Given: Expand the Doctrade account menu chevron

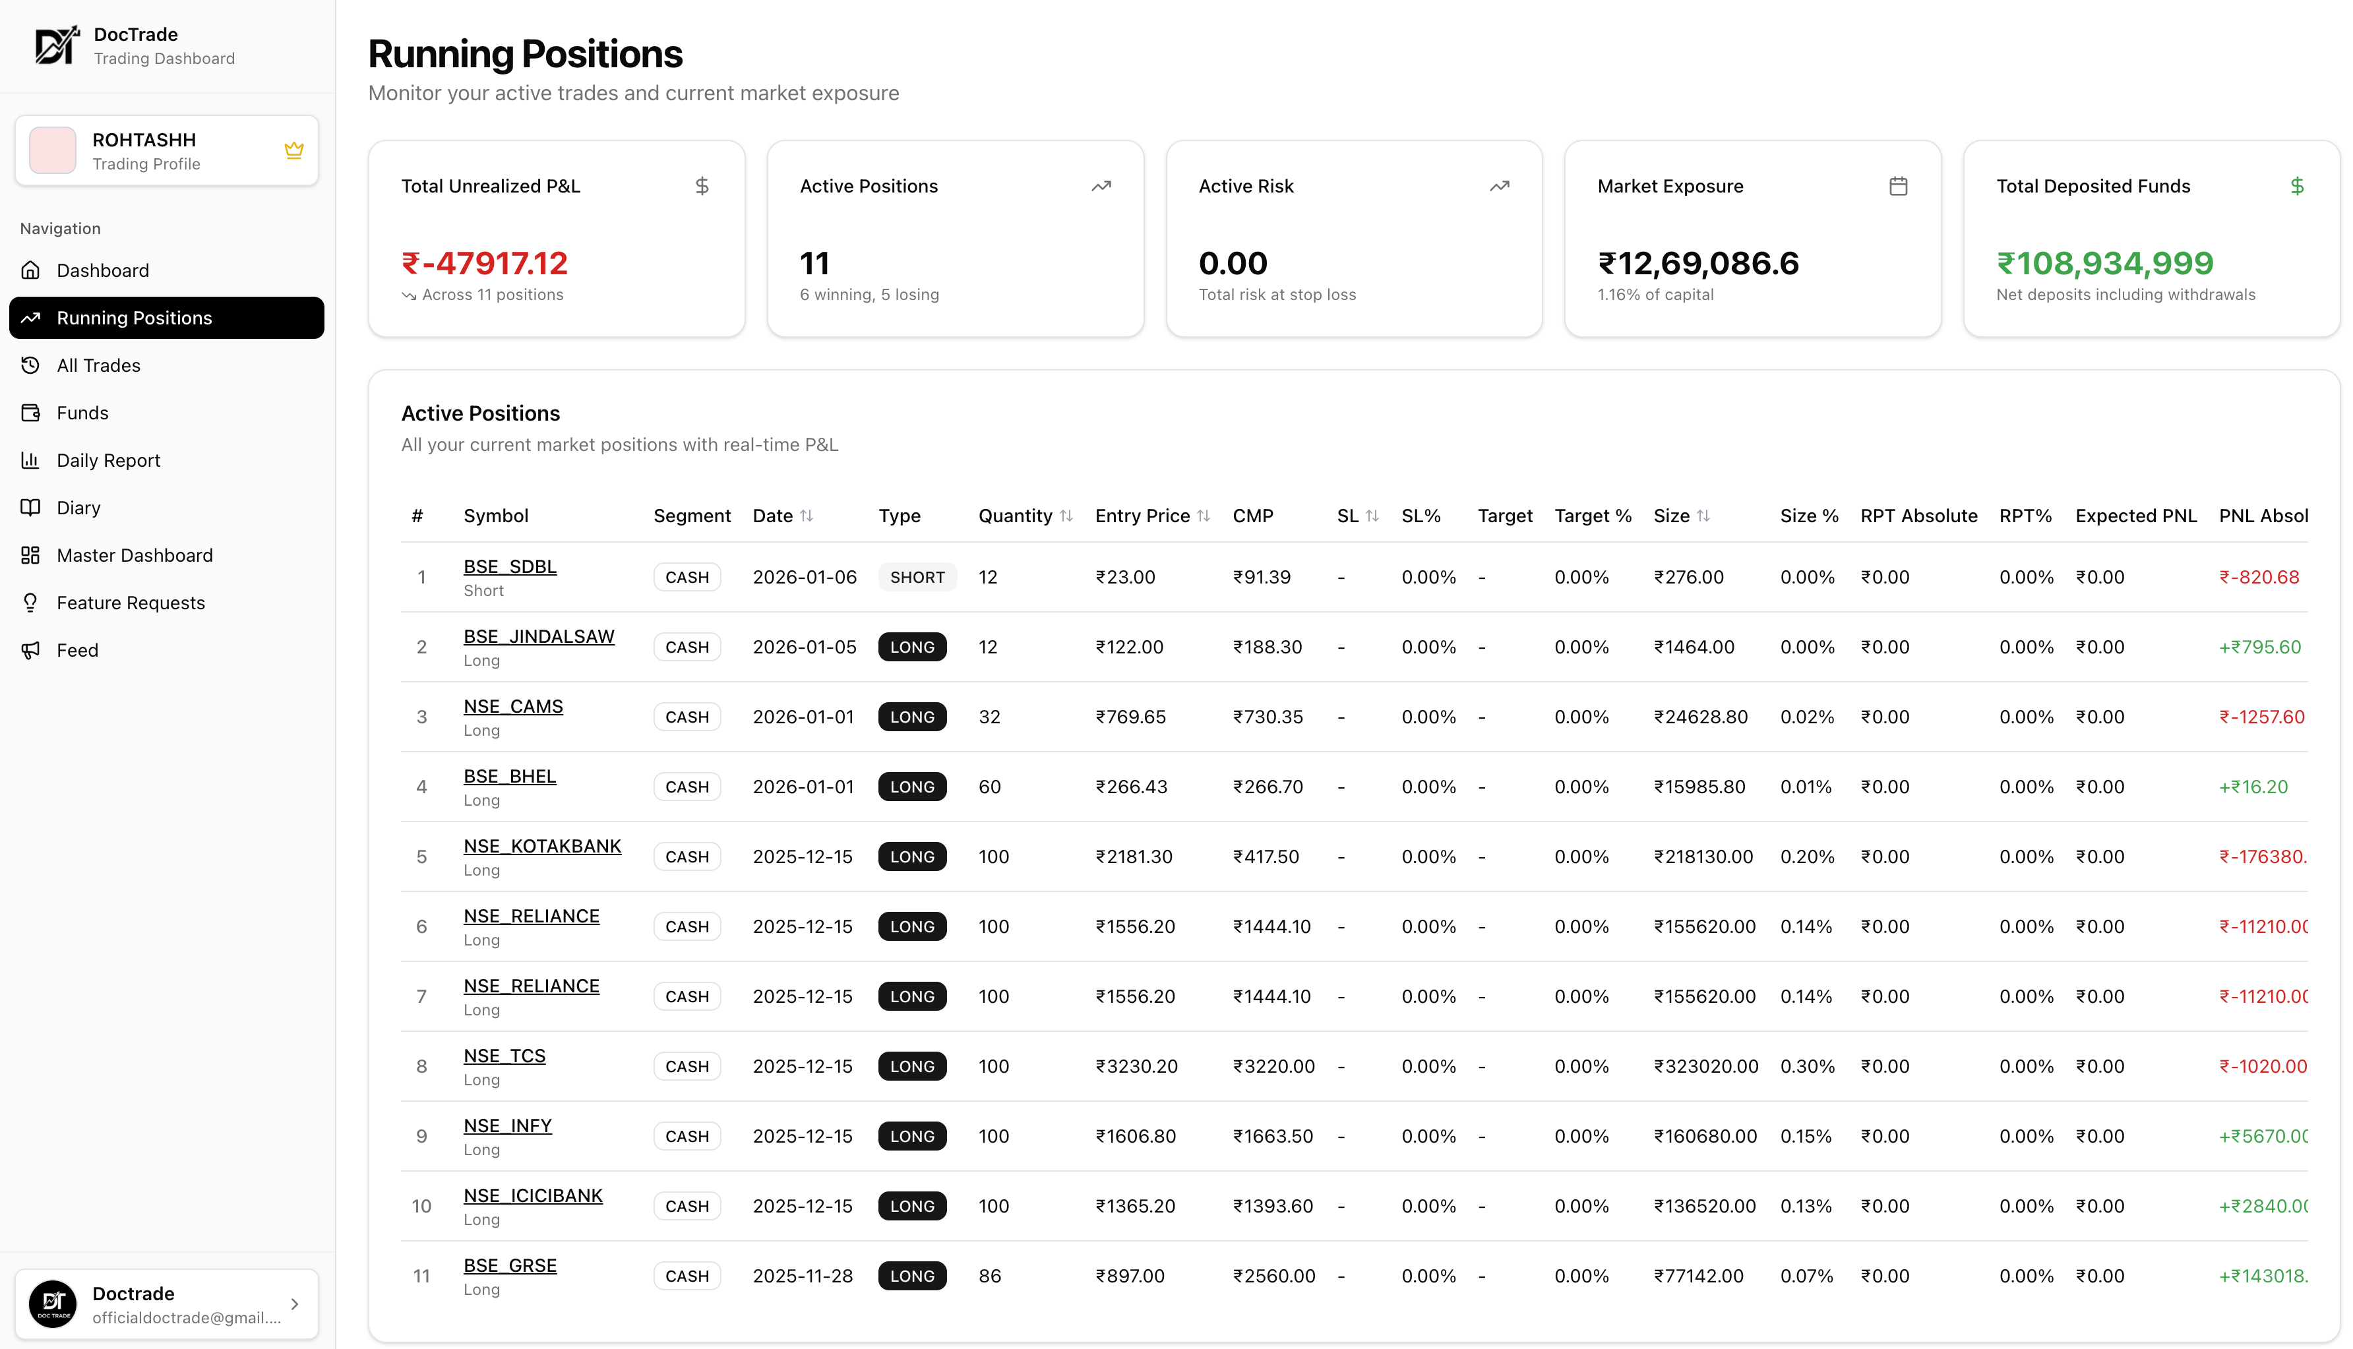Looking at the screenshot, I should [x=295, y=1304].
